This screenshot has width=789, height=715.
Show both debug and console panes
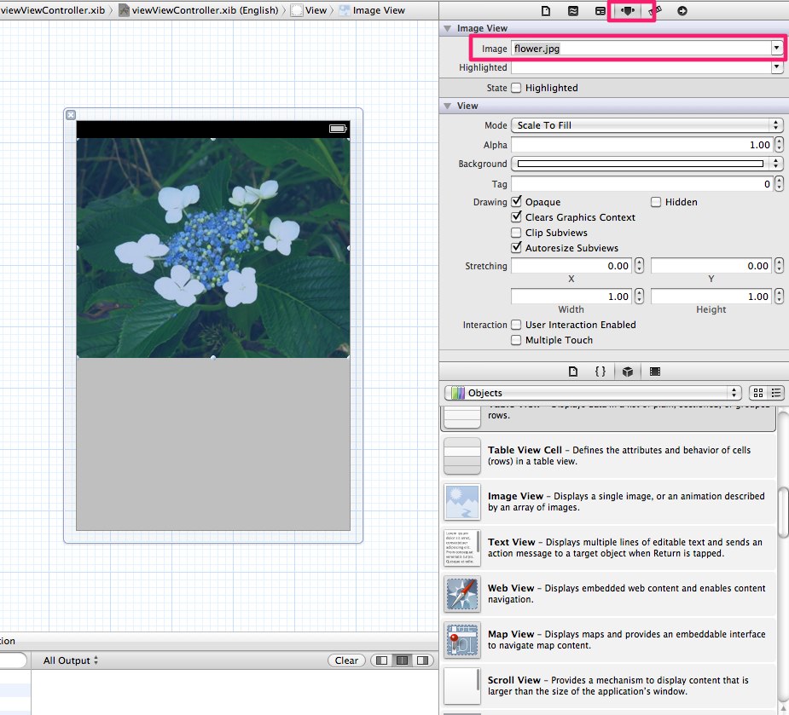point(402,660)
